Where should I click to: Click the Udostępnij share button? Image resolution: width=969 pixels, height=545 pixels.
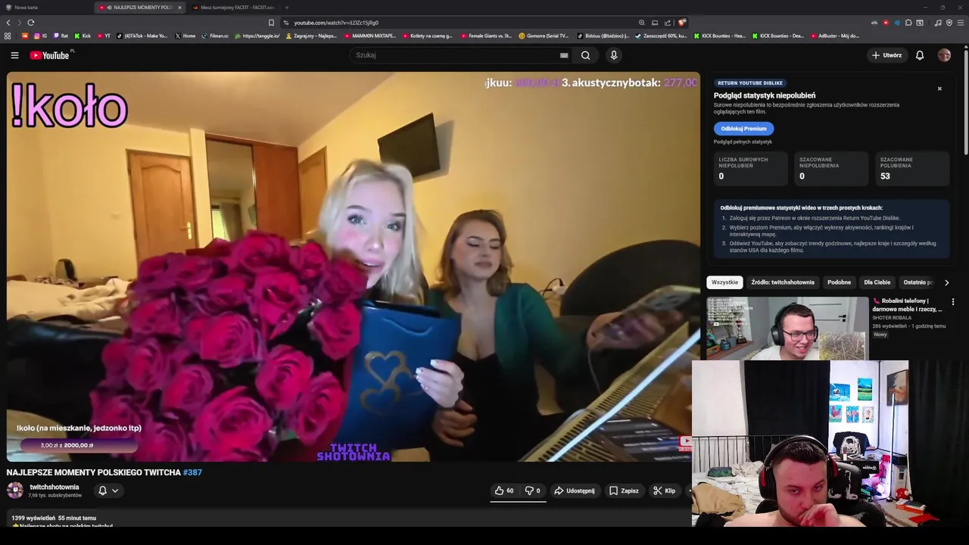tap(575, 490)
